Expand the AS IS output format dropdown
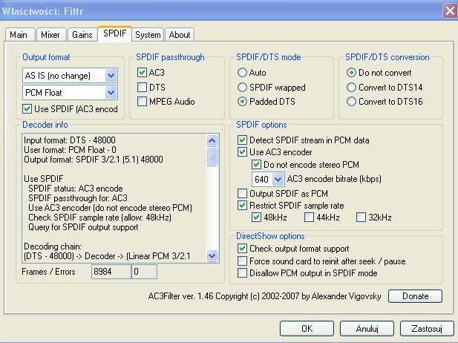The height and width of the screenshot is (343, 458). point(111,75)
